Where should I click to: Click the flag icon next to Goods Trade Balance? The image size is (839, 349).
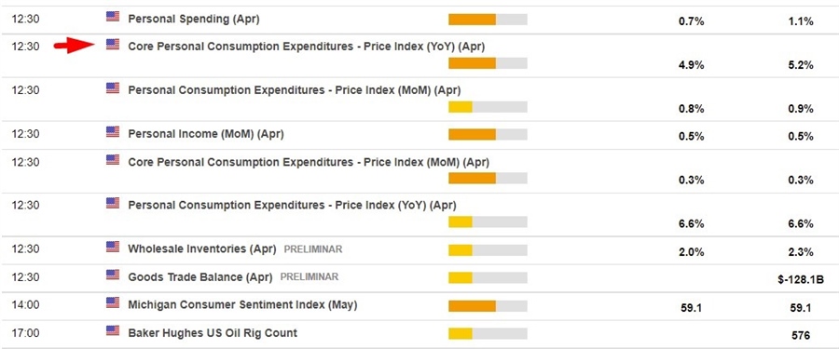coord(113,275)
